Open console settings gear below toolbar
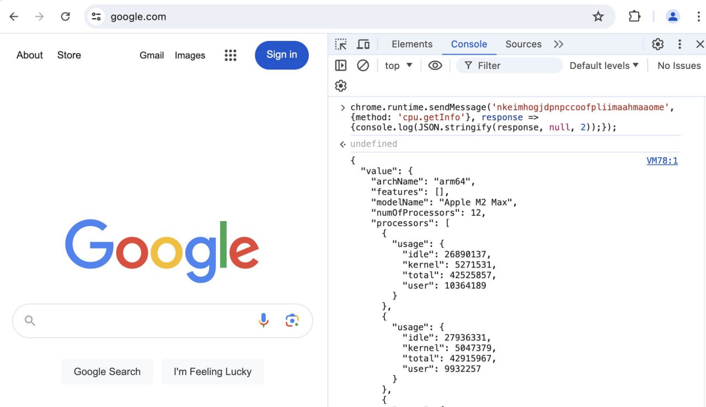 point(341,86)
